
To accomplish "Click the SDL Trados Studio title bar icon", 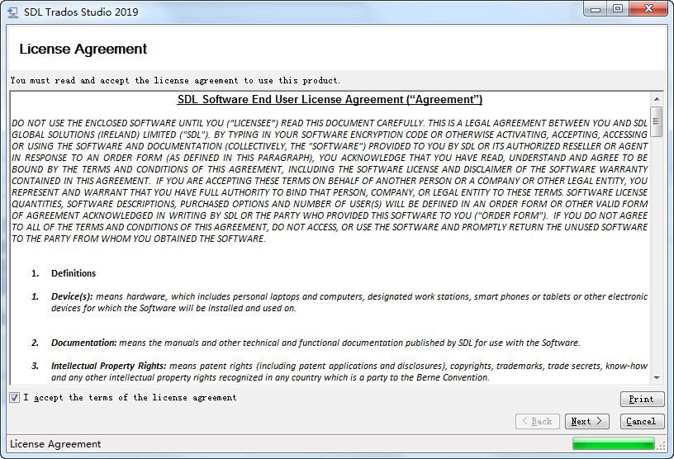I will (12, 12).
